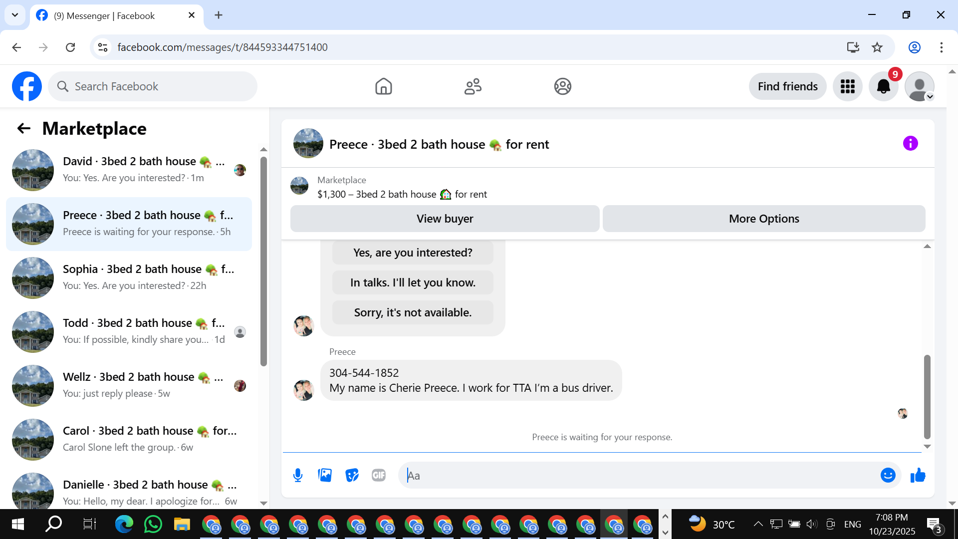Open the account profile dropdown
The height and width of the screenshot is (539, 958).
coord(919,86)
